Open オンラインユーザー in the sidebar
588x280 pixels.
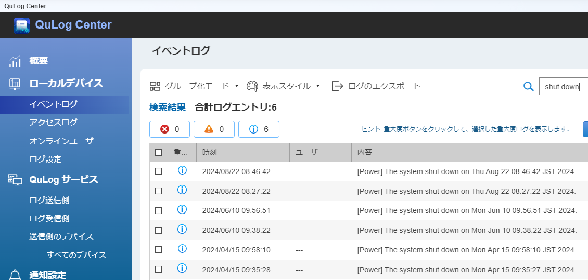[65, 141]
